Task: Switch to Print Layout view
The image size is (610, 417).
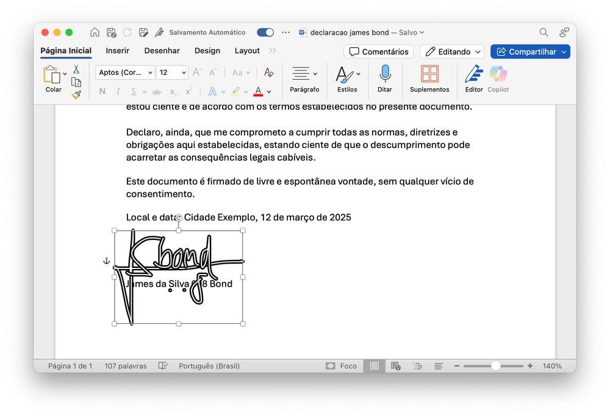Action: [x=374, y=366]
